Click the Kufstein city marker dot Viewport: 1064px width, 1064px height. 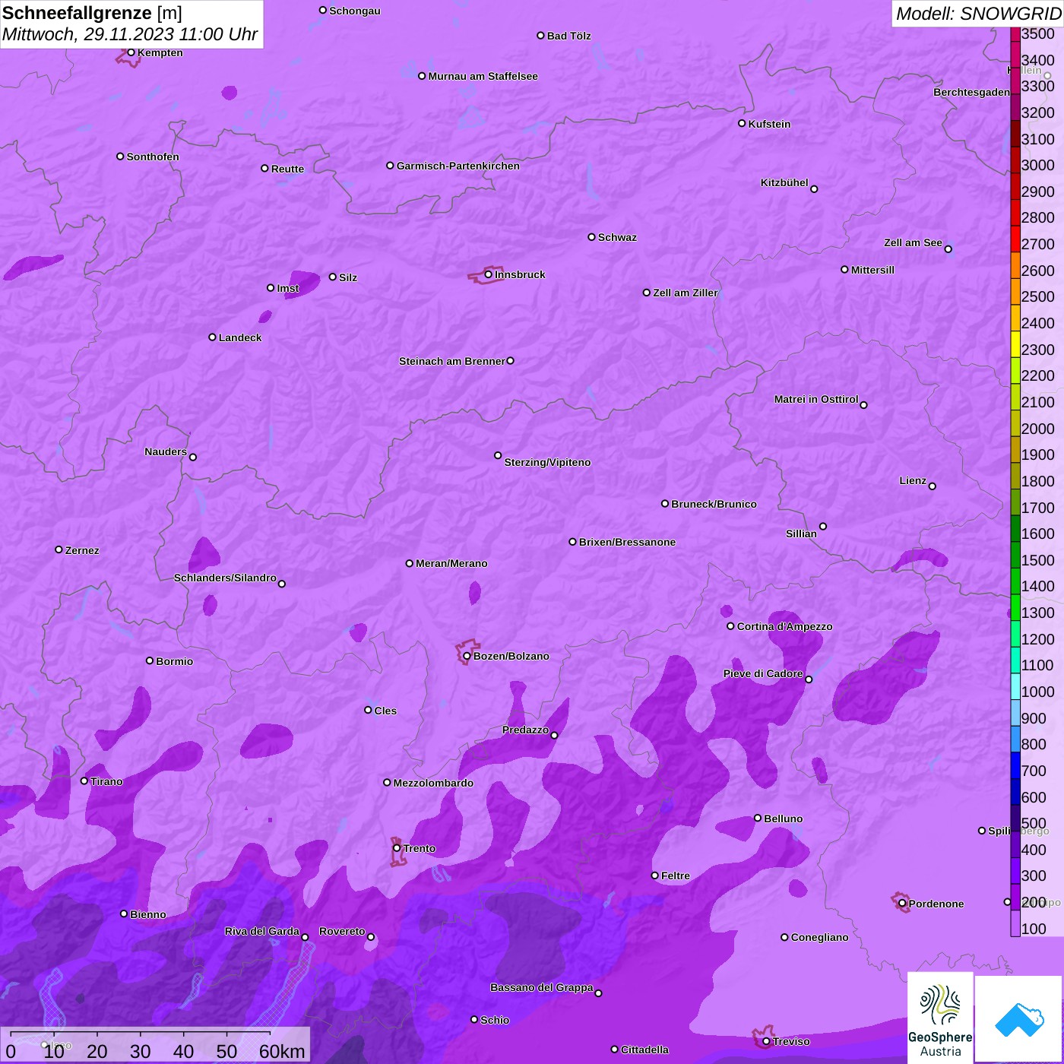tap(742, 123)
